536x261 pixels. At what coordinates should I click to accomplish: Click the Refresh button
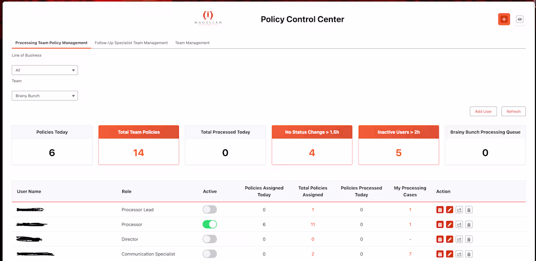pyautogui.click(x=514, y=112)
